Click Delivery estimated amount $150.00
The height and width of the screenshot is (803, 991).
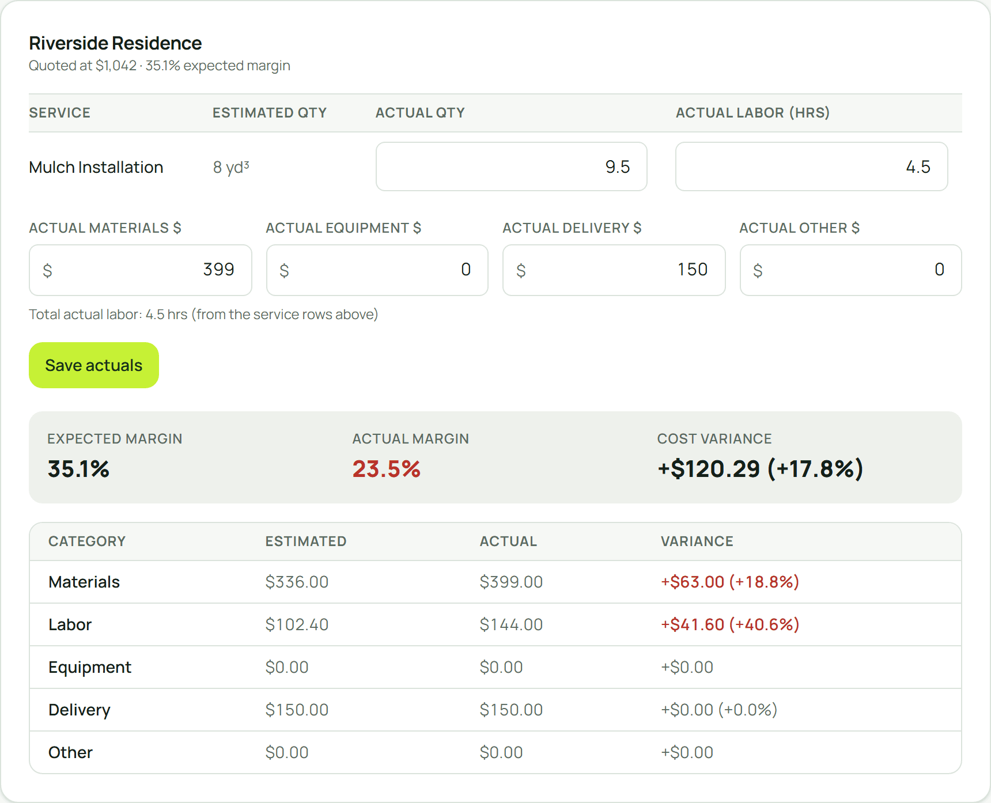pyautogui.click(x=297, y=710)
